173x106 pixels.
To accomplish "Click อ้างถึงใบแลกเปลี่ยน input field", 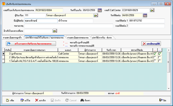I will click(x=38, y=31).
